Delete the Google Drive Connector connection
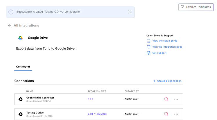 point(166,99)
